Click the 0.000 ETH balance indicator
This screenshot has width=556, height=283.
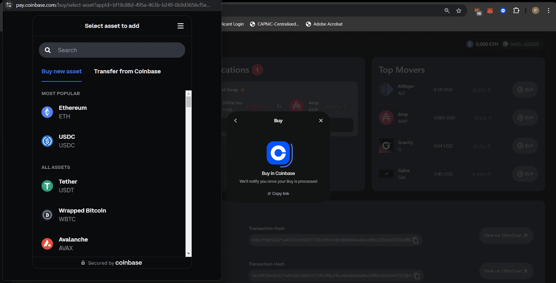[x=483, y=44]
